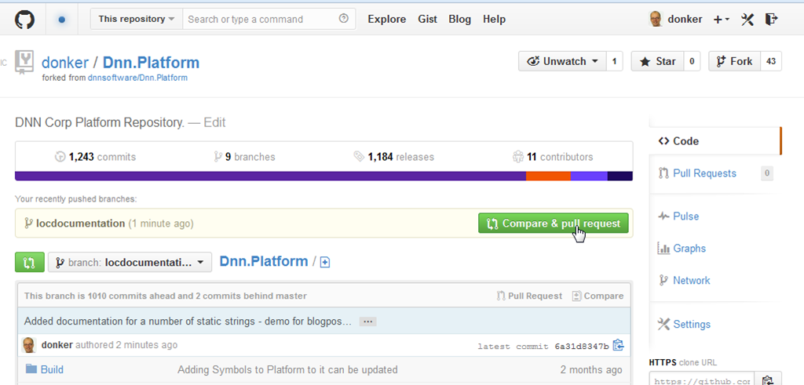Open the search help question-mark icon

coord(344,19)
